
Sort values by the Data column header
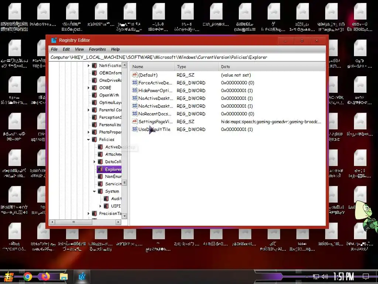click(272, 67)
